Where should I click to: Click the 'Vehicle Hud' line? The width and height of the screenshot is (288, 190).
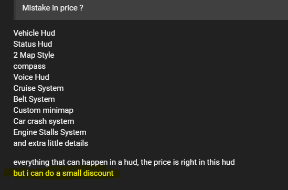coord(34,33)
